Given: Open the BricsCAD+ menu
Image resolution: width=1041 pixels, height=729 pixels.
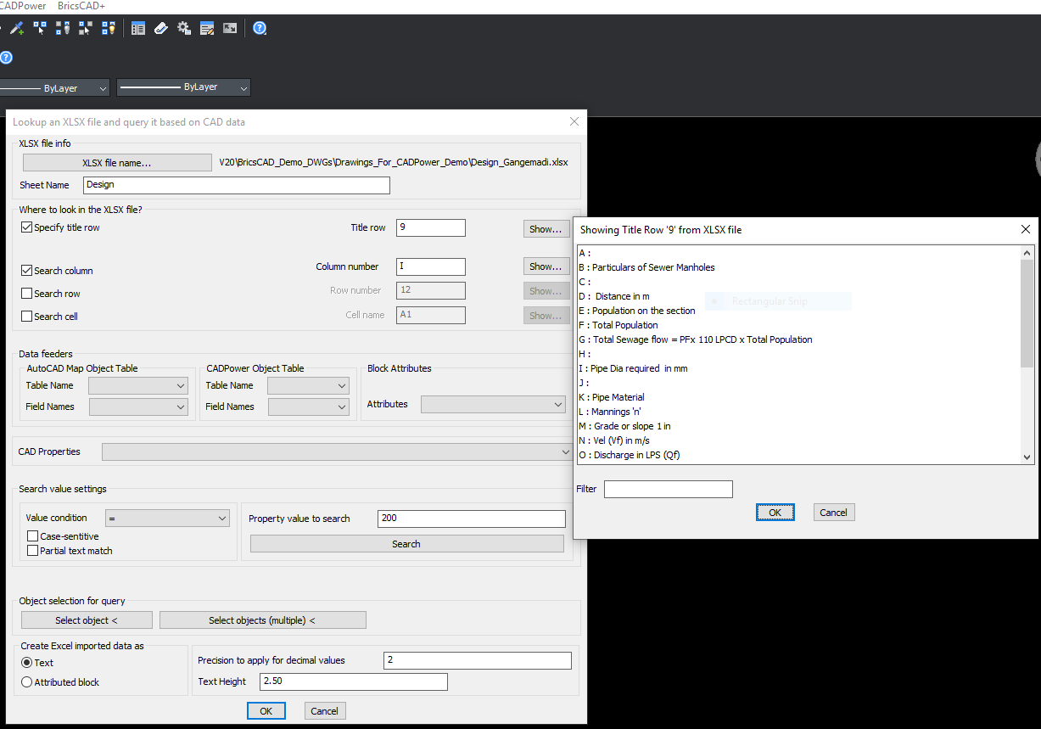Looking at the screenshot, I should (81, 6).
